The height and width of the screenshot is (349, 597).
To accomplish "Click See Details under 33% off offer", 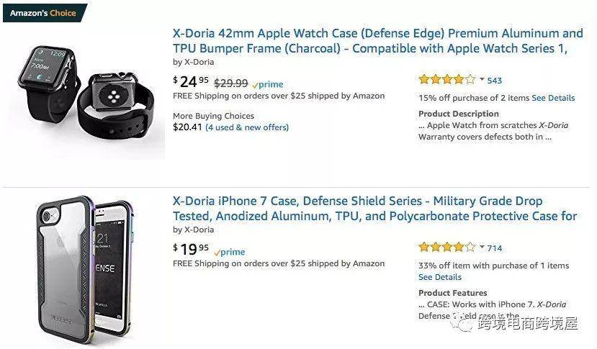I will 440,277.
